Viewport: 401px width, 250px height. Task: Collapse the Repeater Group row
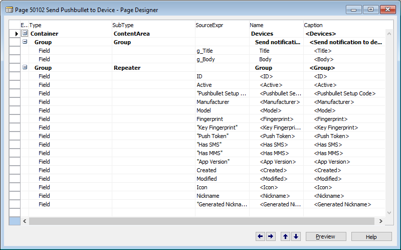pyautogui.click(x=25, y=68)
